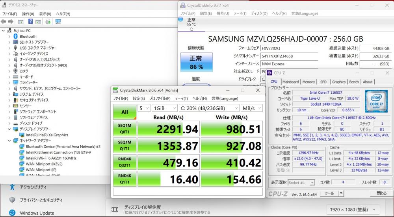This screenshot has height=217, width=394.
Task: Click the CrystalDiskInfo serial number field
Action: tap(289, 56)
